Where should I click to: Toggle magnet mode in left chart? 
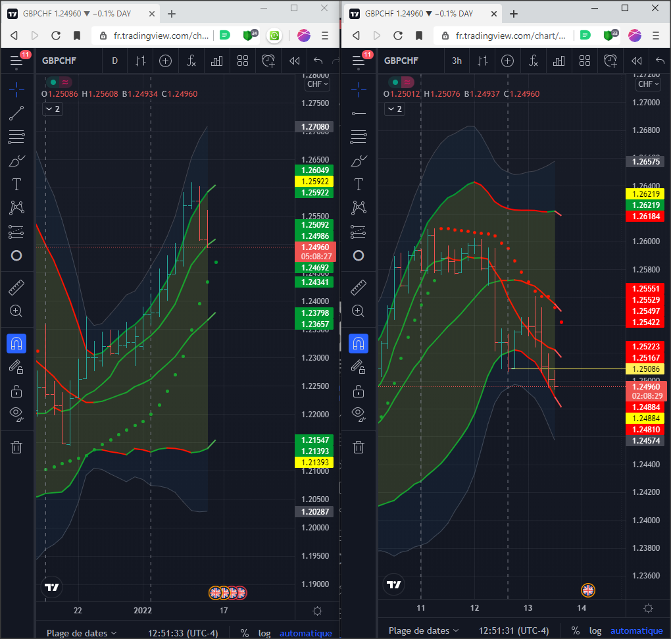[x=16, y=344]
